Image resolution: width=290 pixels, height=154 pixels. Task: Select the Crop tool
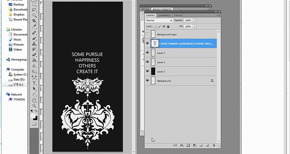[34, 20]
